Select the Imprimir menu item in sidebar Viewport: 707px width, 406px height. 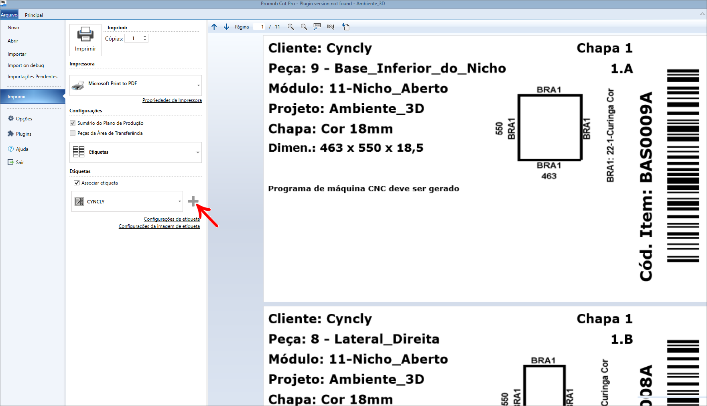click(x=33, y=97)
